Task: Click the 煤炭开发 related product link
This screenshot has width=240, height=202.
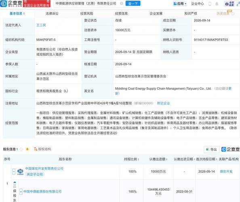Action: (226, 172)
